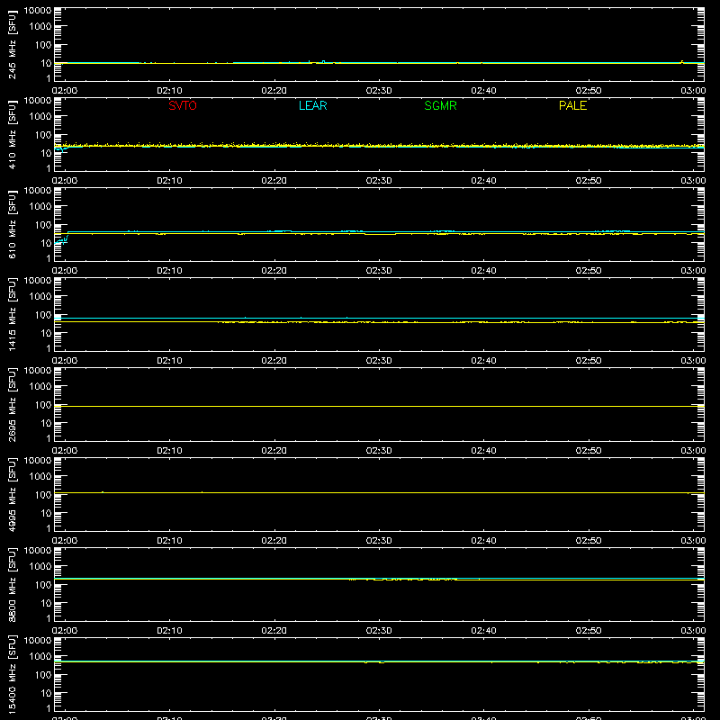The width and height of the screenshot is (720, 720).
Task: Click the 03:00 time label under 4995 MHz plot
Action: click(693, 541)
